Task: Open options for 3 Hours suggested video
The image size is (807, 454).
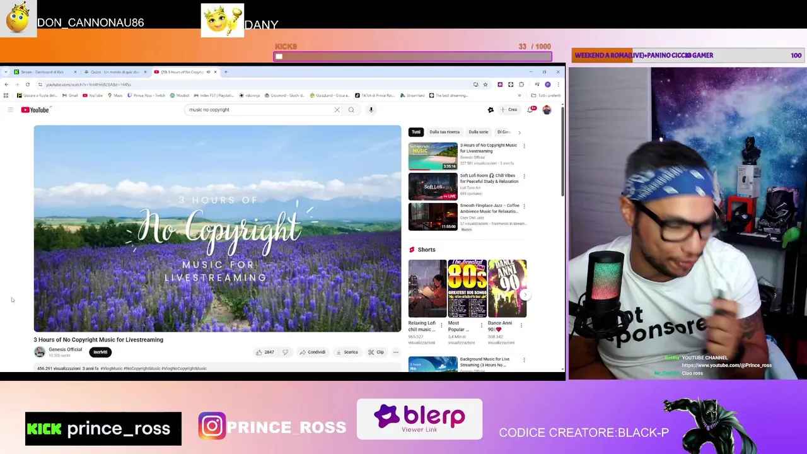Action: point(524,146)
